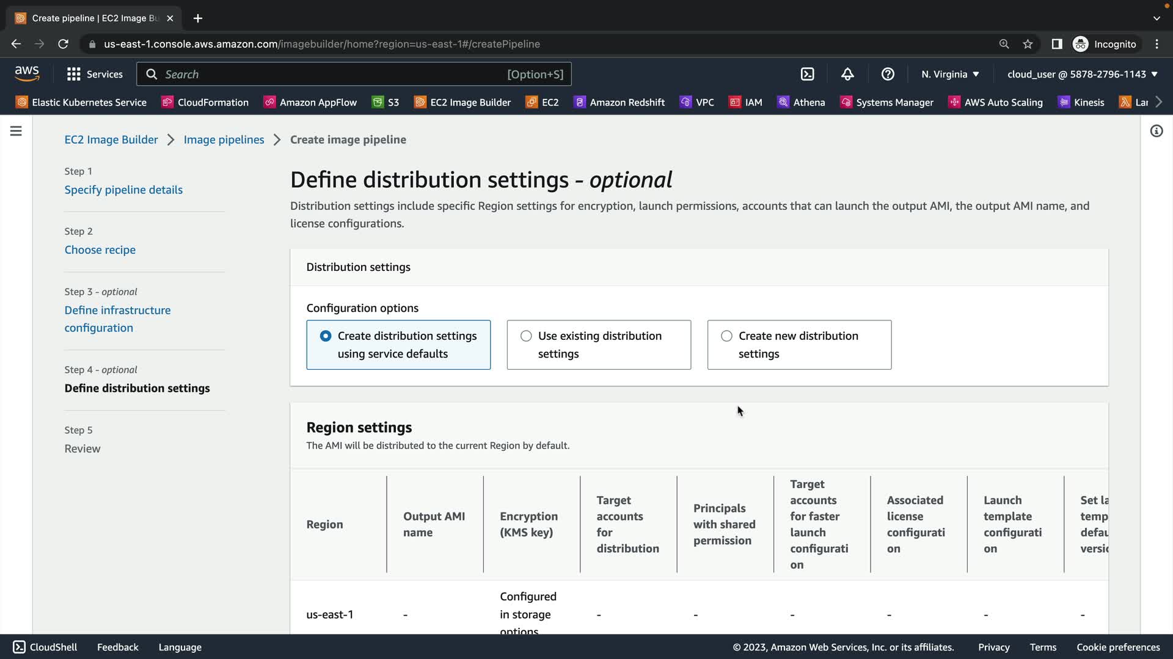Expand more bookmarked services chevron

tap(1159, 102)
